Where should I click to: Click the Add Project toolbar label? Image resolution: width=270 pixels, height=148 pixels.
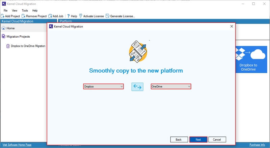click(x=12, y=16)
